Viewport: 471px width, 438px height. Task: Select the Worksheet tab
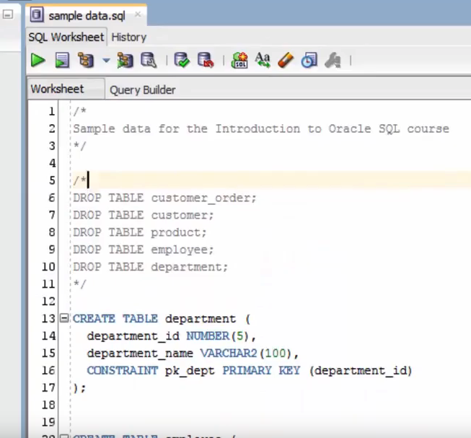click(x=57, y=89)
